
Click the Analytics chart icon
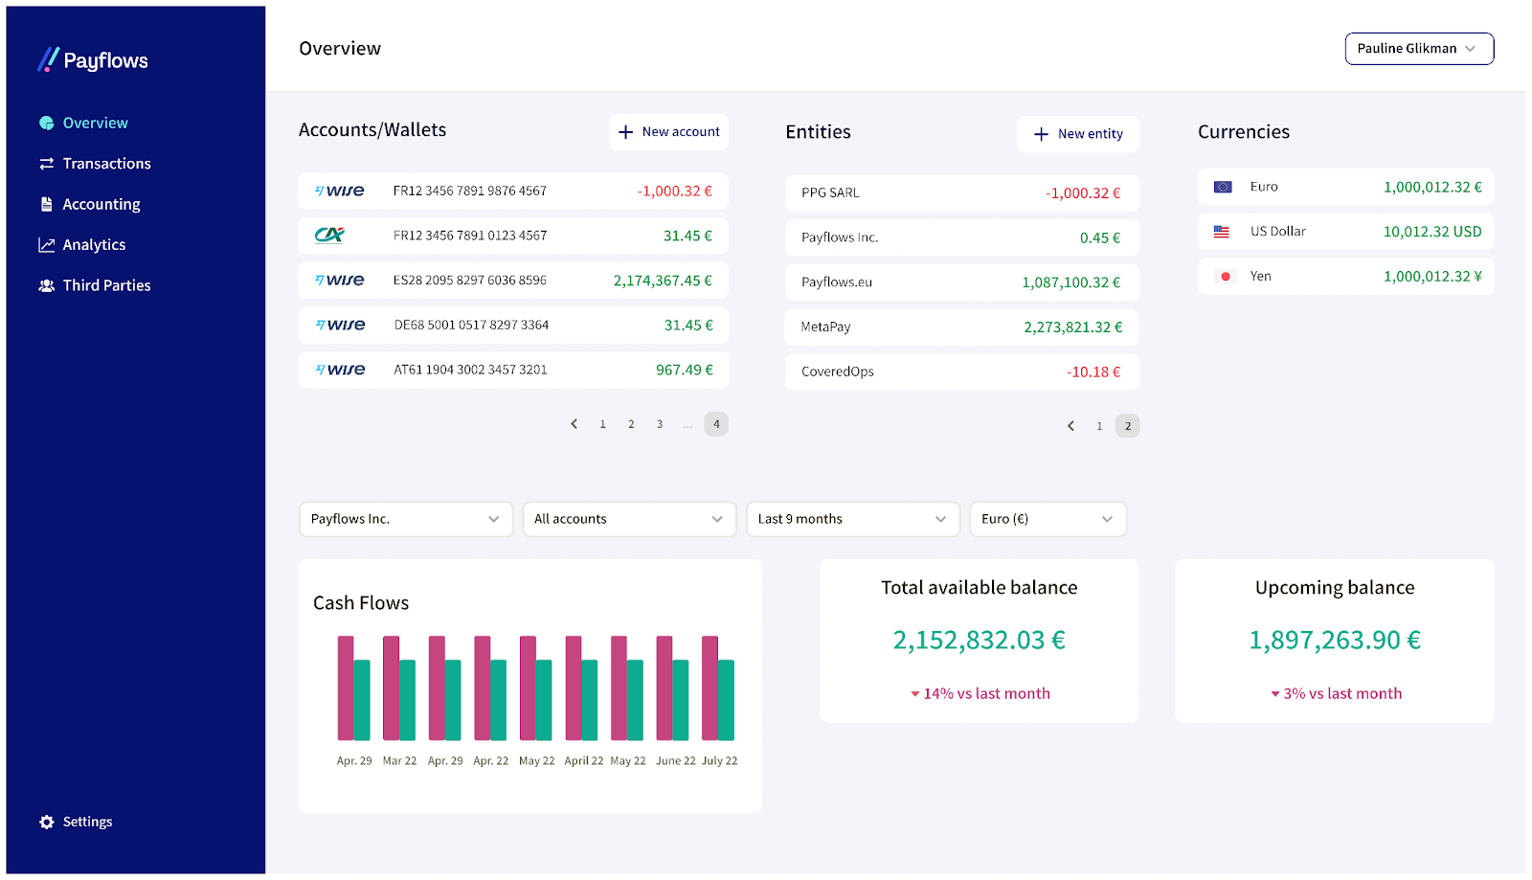tap(46, 245)
